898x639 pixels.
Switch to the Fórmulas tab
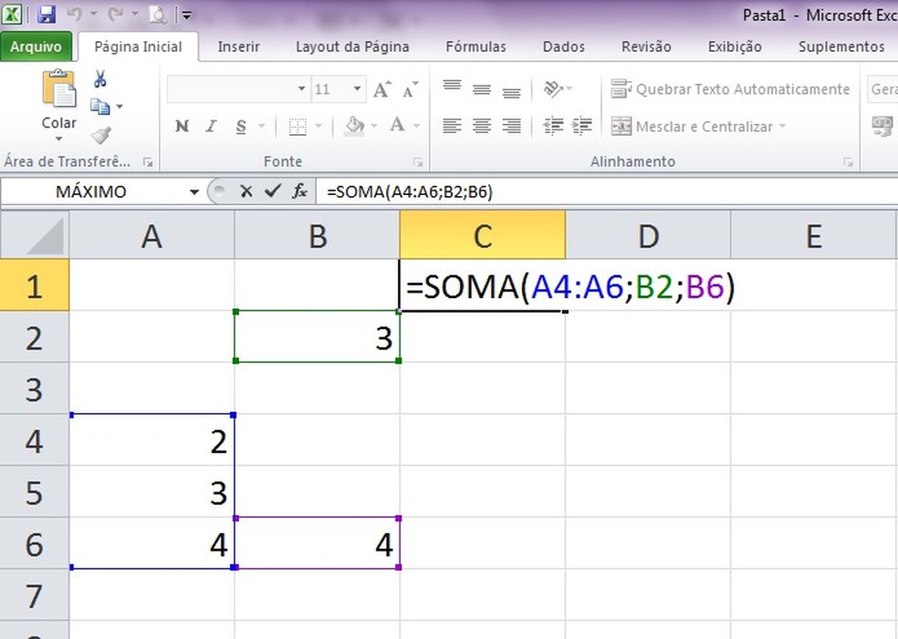[x=475, y=46]
